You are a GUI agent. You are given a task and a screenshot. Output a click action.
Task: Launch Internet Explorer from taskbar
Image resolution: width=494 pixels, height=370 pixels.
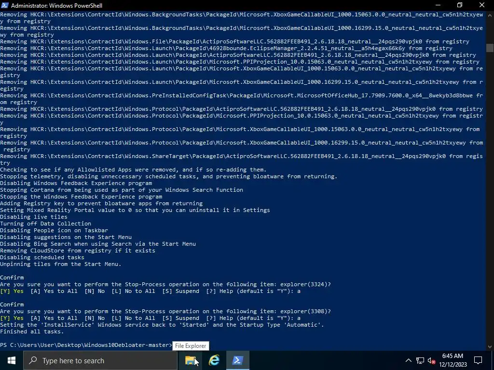click(214, 360)
